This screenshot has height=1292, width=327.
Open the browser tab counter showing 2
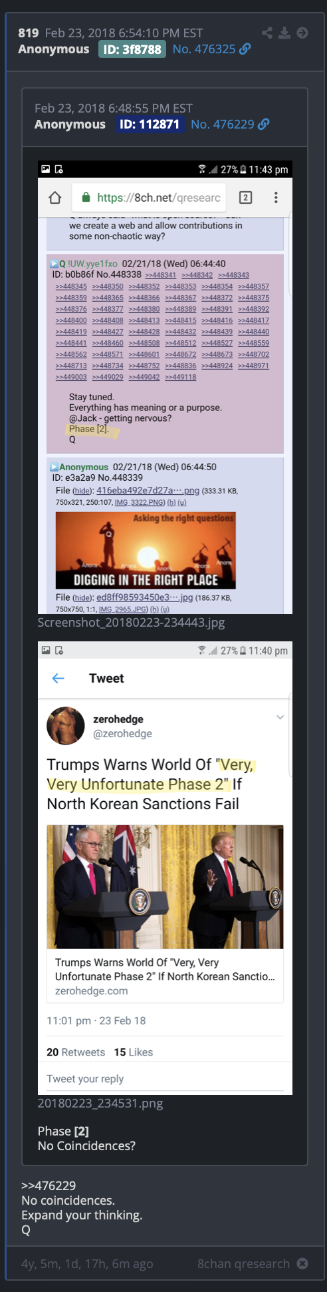[245, 198]
